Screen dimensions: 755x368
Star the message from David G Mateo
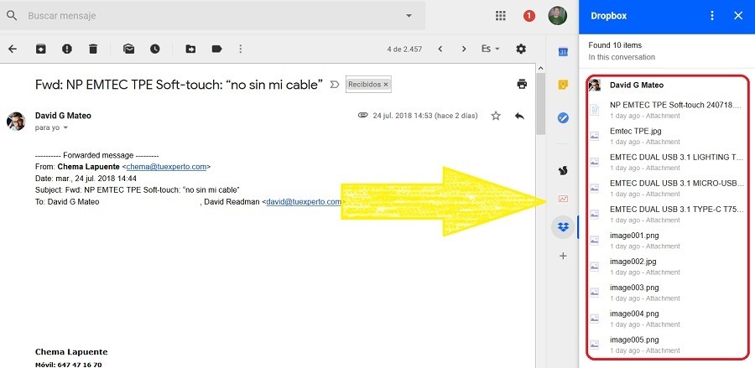pos(496,116)
